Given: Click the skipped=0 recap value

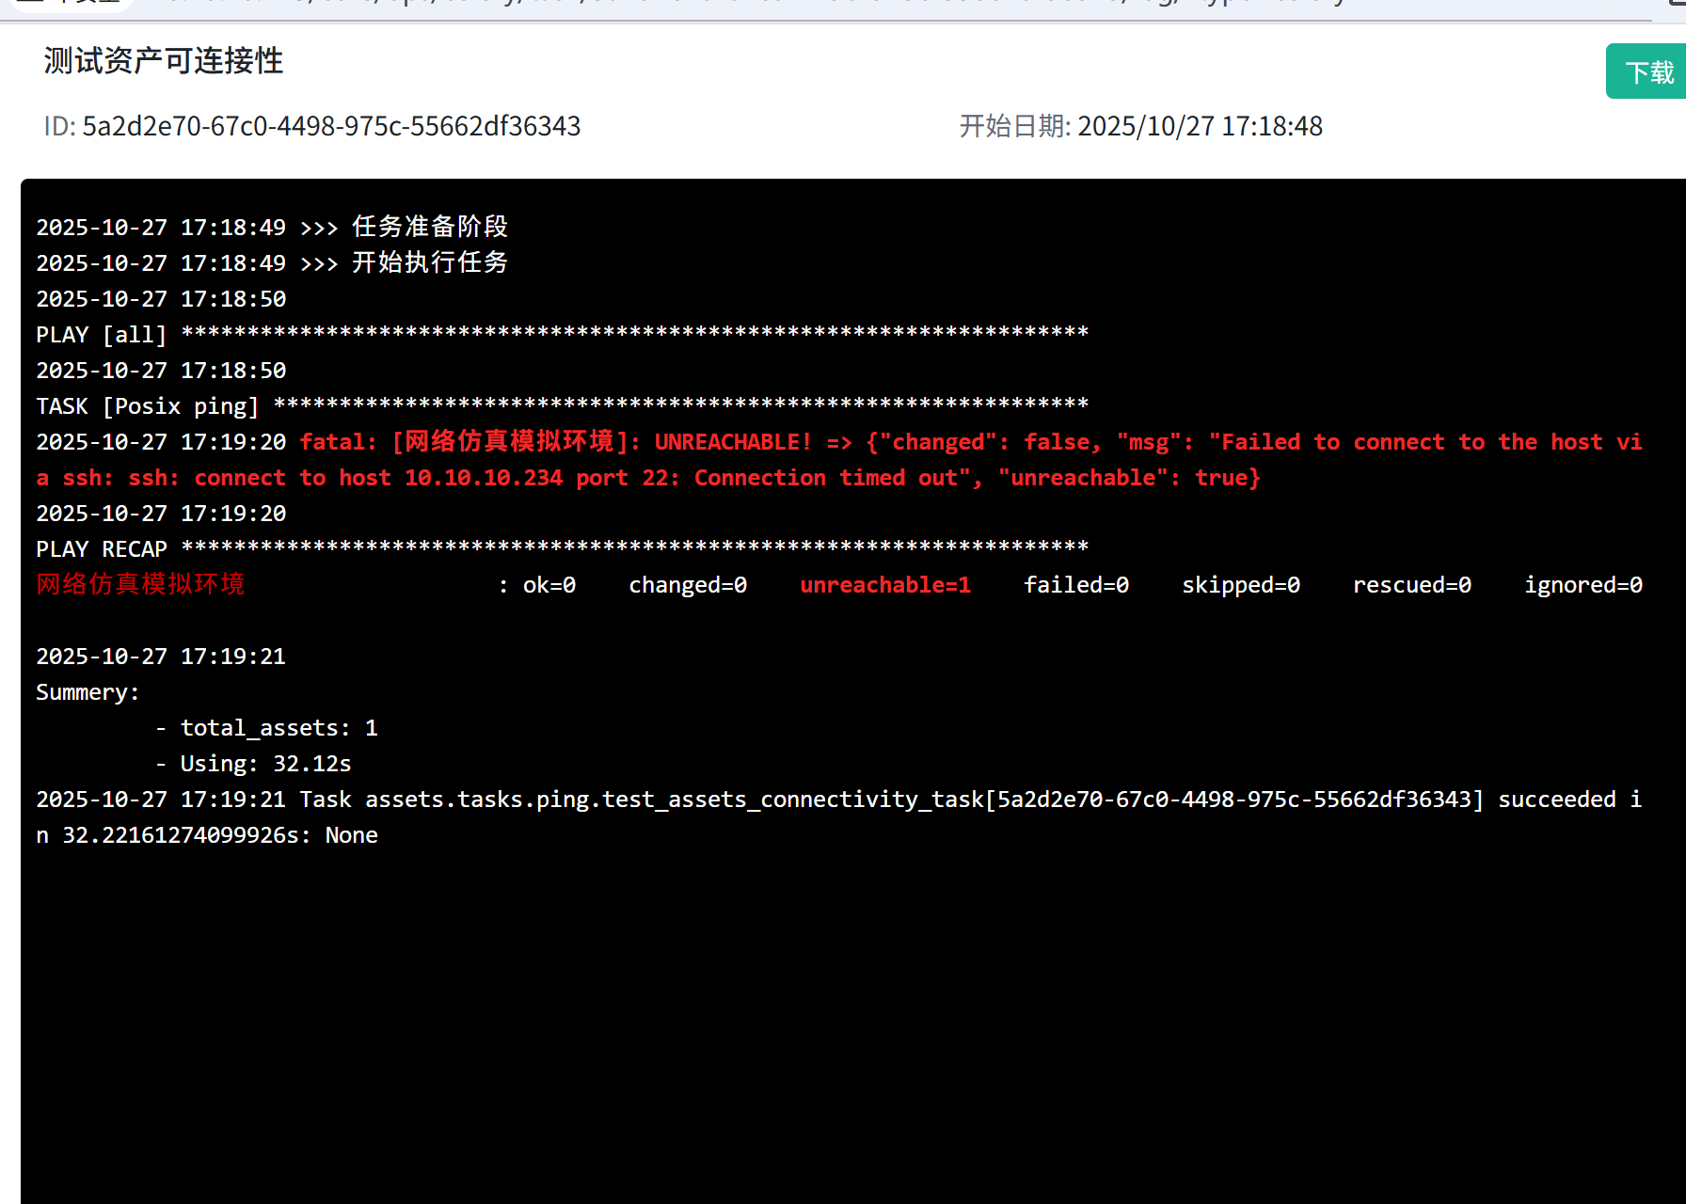Looking at the screenshot, I should [1240, 585].
